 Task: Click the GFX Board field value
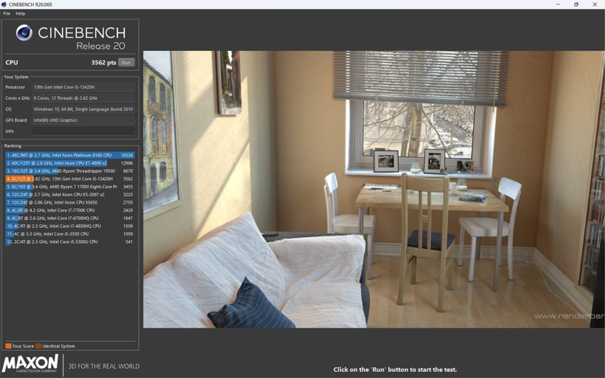(x=83, y=120)
